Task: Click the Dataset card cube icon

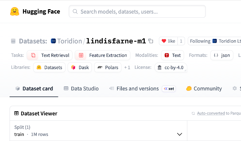Action: tap(17, 89)
